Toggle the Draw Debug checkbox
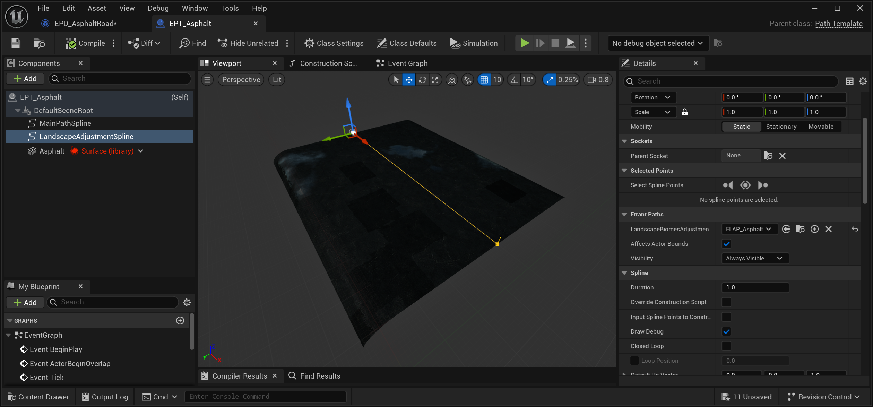Viewport: 873px width, 407px height. [x=726, y=331]
